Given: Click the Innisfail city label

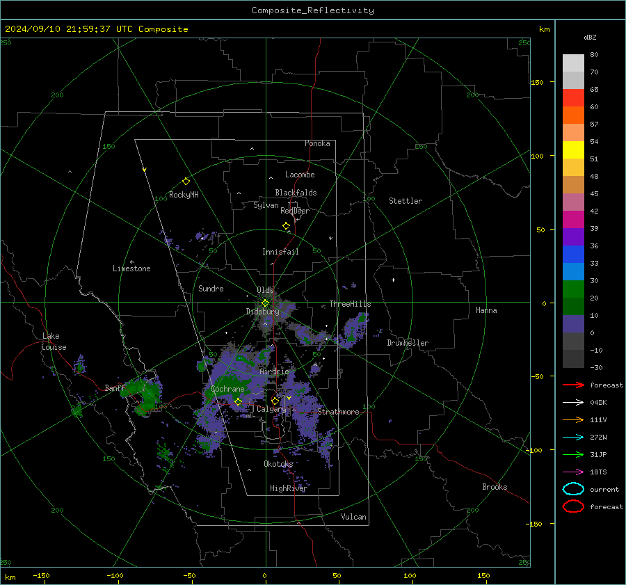Looking at the screenshot, I should point(280,252).
